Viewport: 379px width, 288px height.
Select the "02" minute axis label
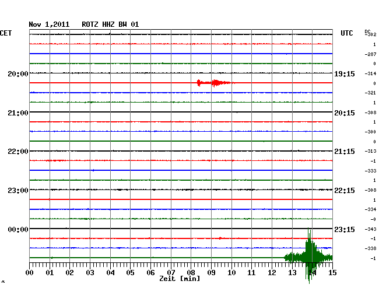pos(69,273)
